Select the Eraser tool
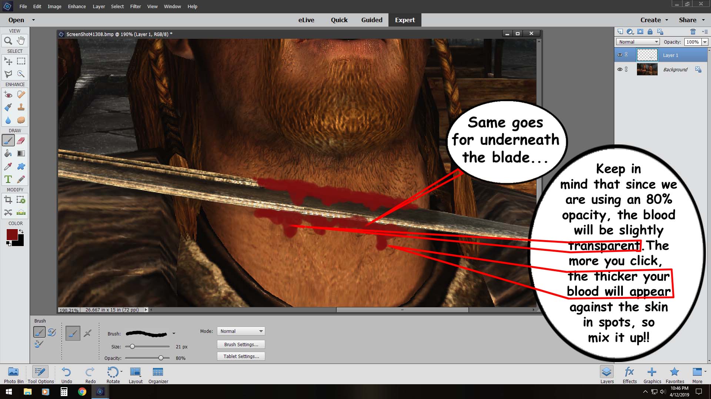This screenshot has height=399, width=711. 21,141
